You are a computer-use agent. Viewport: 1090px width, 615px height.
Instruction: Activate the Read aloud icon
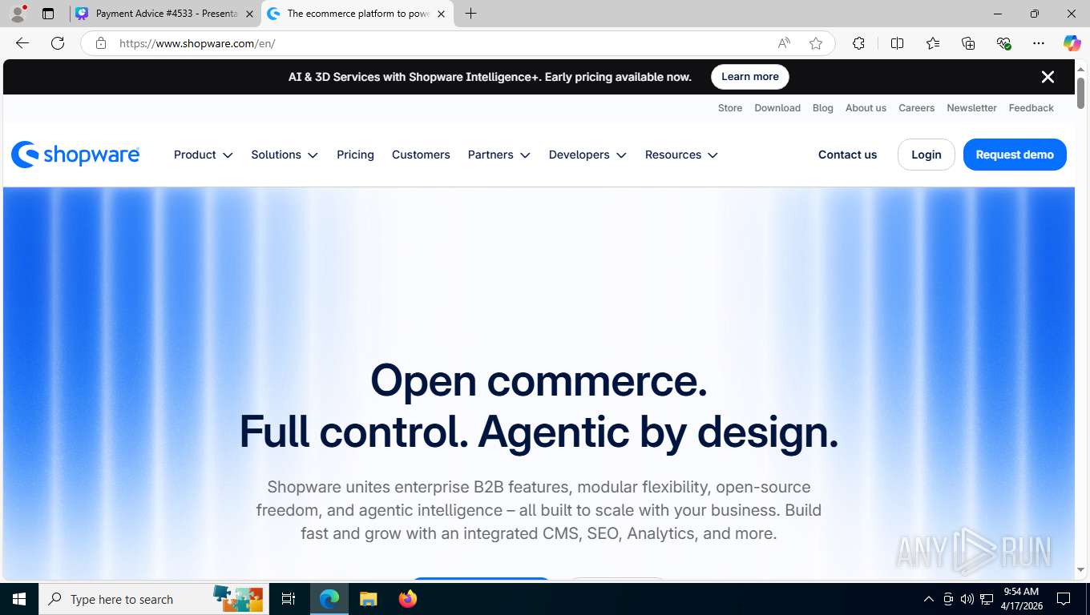(x=784, y=43)
